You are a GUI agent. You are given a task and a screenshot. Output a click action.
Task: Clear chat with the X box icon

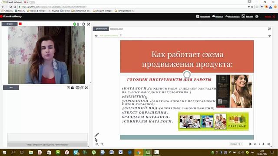(x=68, y=88)
